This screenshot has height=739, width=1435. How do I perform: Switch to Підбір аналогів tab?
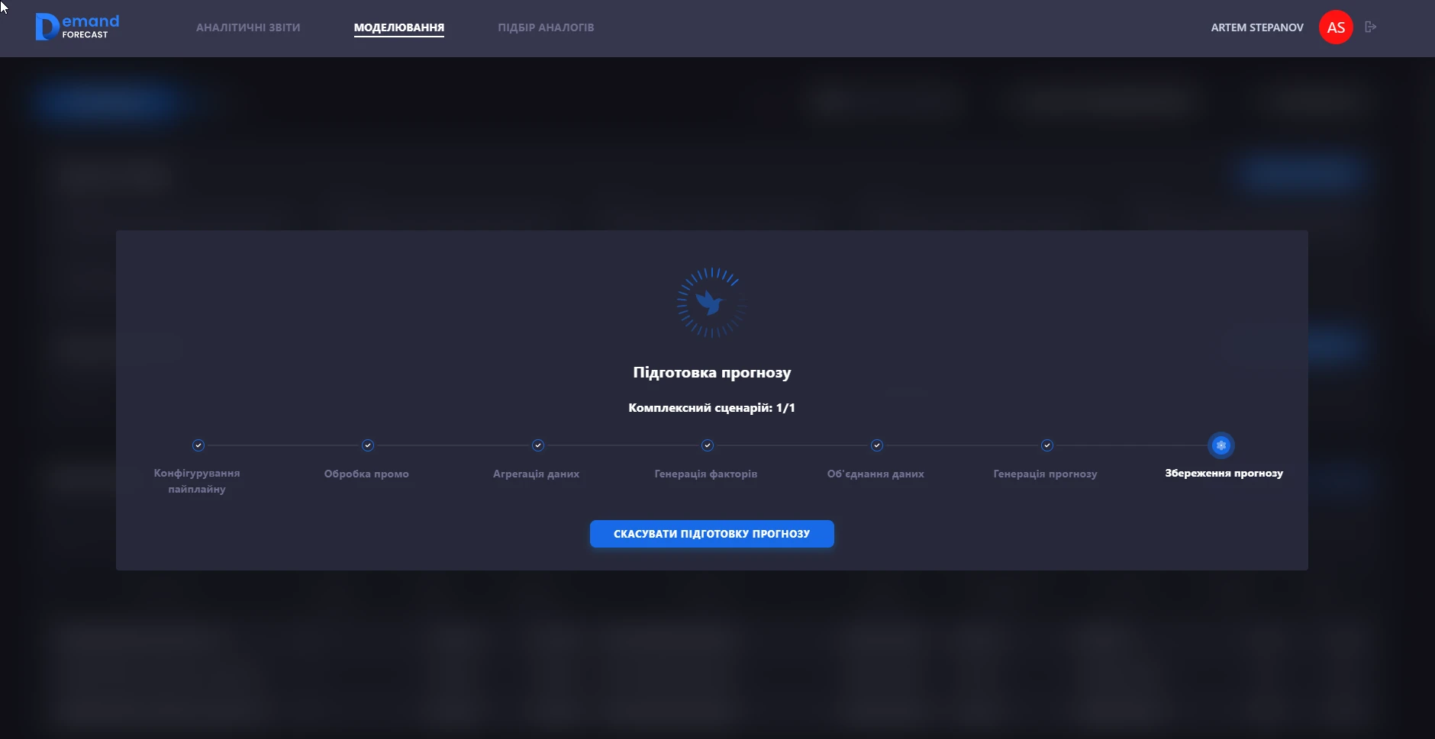coord(546,27)
